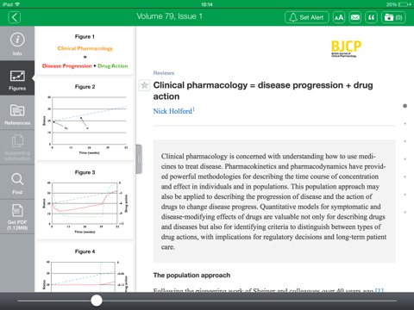Open the Supporting Information panel
Screen dimensions: 414x310
click(x=17, y=147)
